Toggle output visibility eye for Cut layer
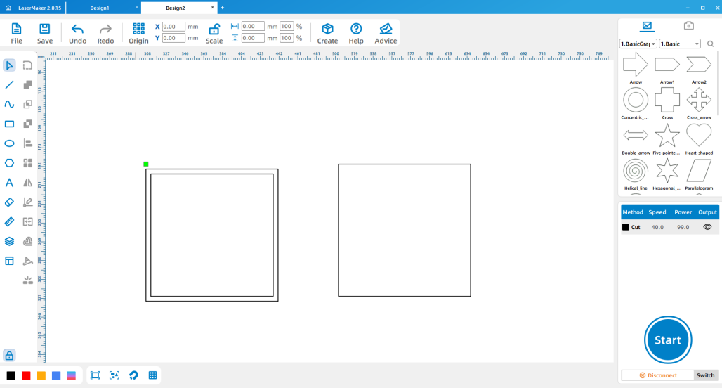Viewport: 722px width, 388px height. click(x=707, y=227)
